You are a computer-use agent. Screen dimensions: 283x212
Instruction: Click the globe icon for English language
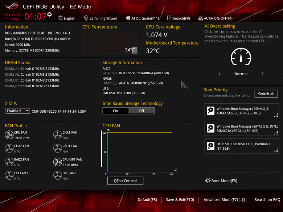[x=61, y=18]
